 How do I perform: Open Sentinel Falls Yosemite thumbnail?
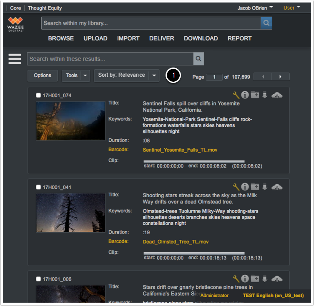(70, 121)
